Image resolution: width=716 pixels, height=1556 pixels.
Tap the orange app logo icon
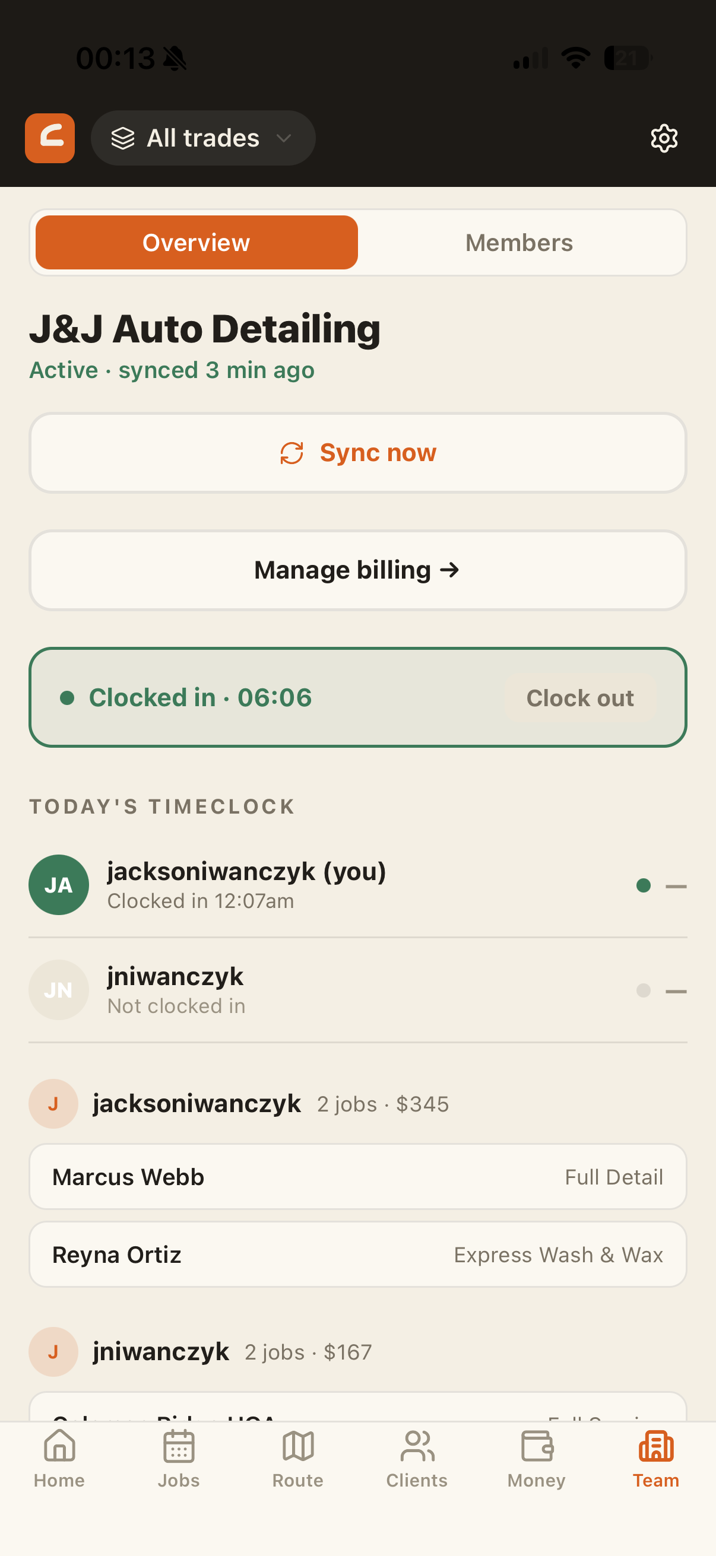[x=49, y=138]
